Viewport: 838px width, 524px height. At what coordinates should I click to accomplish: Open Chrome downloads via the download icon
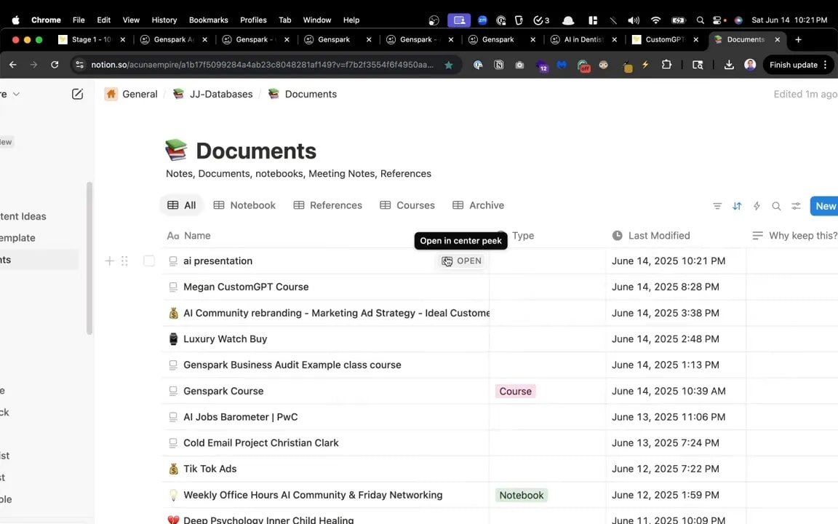(729, 65)
